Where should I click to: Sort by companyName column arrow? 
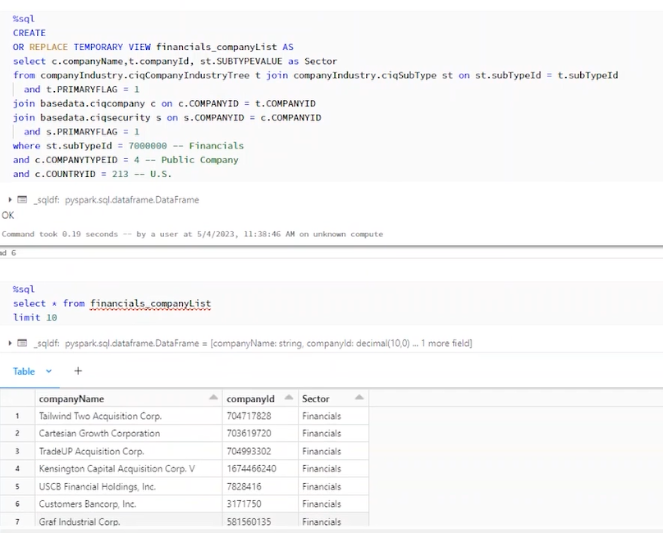(213, 399)
